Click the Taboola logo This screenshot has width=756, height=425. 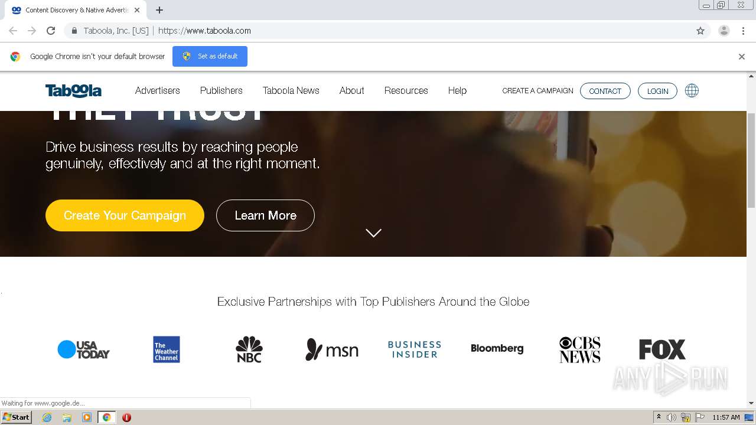[73, 90]
